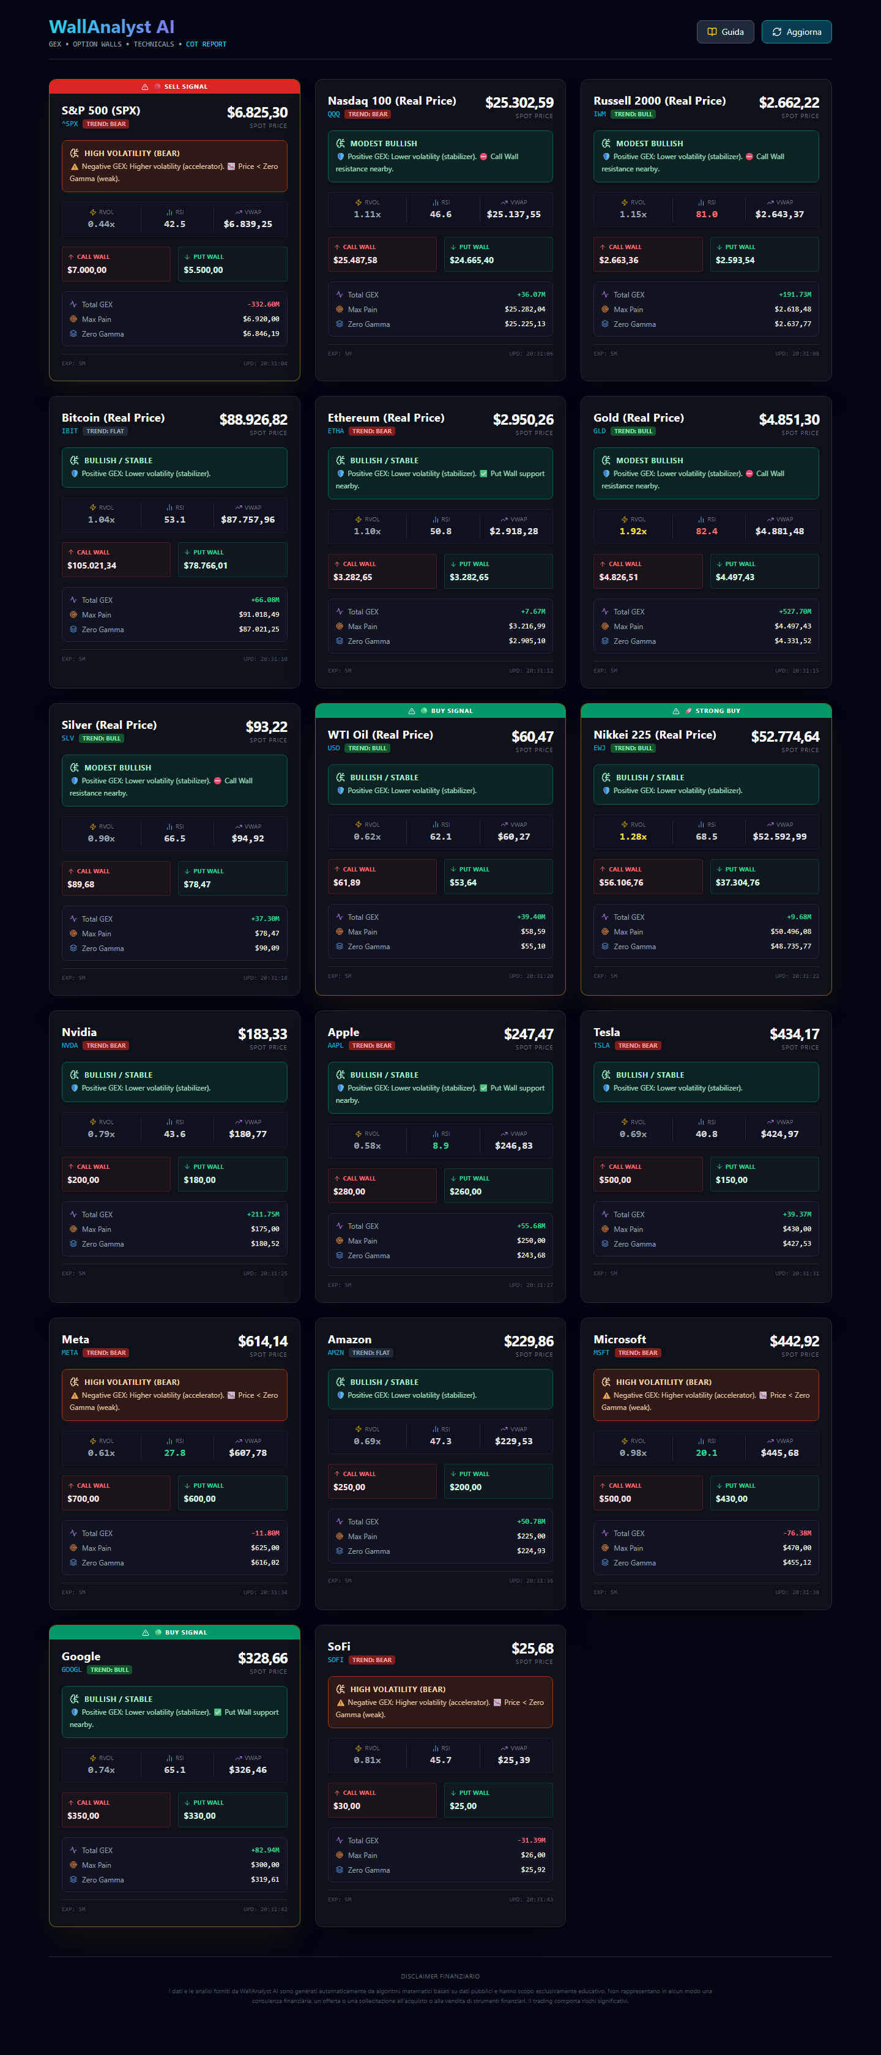This screenshot has width=881, height=2055.
Task: Click the QQQ ticker on Nasdaq 100 card
Action: [x=333, y=114]
